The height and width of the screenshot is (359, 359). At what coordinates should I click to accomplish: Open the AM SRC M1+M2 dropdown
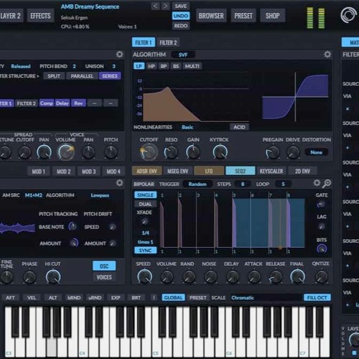tap(34, 195)
